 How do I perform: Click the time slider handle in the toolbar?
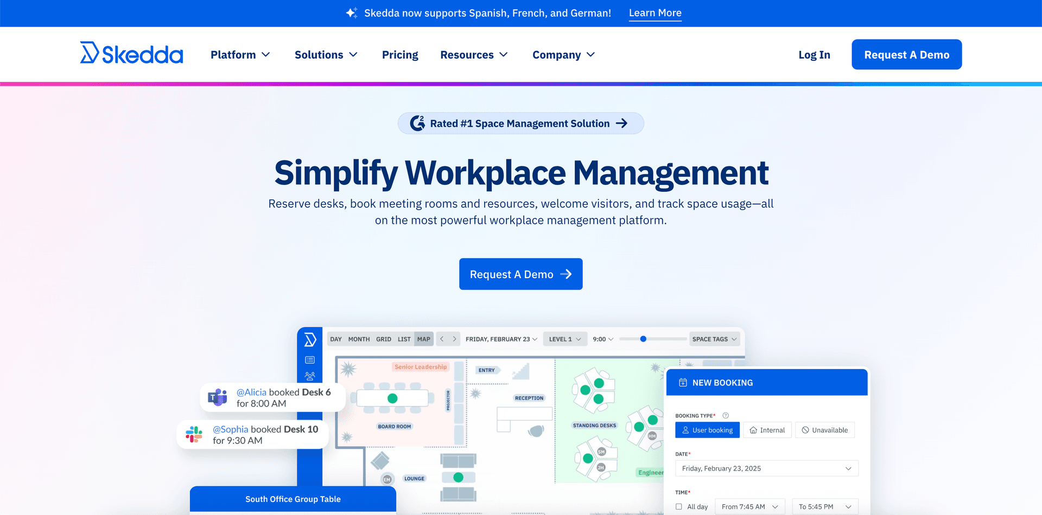pyautogui.click(x=643, y=339)
